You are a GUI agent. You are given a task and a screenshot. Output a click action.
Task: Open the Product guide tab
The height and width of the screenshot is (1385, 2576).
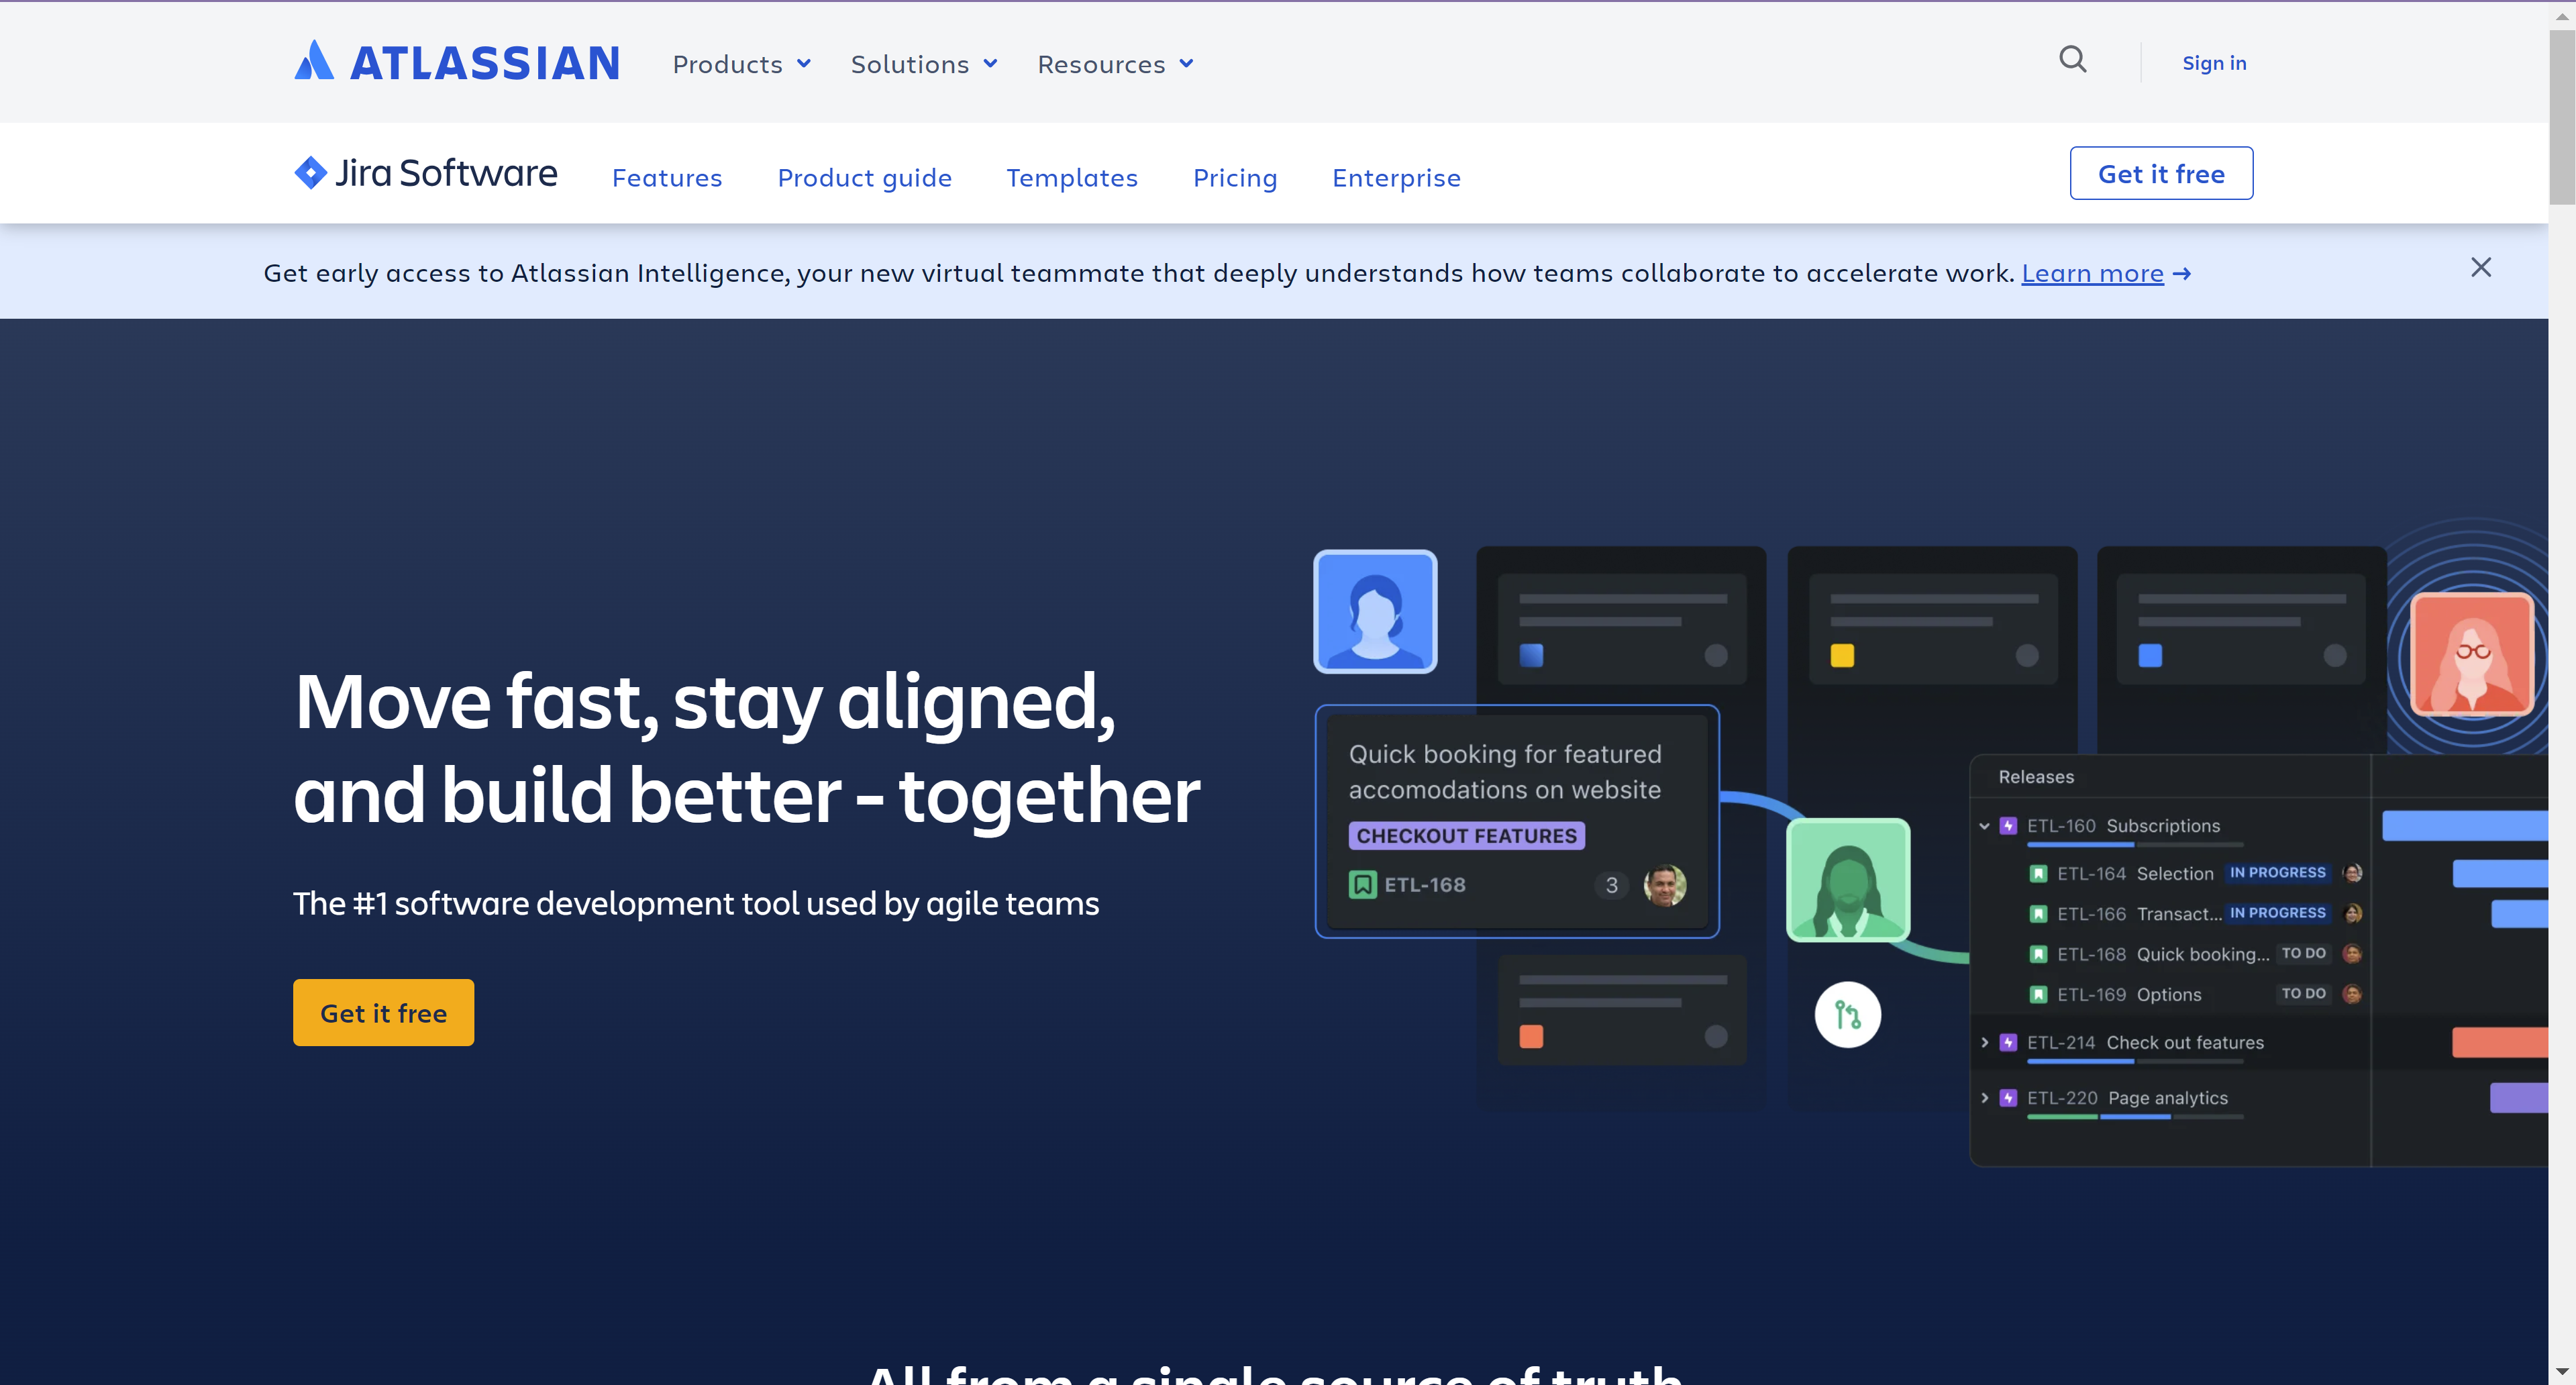tap(864, 177)
